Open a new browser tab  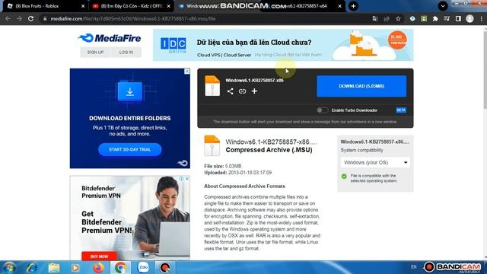353,6
